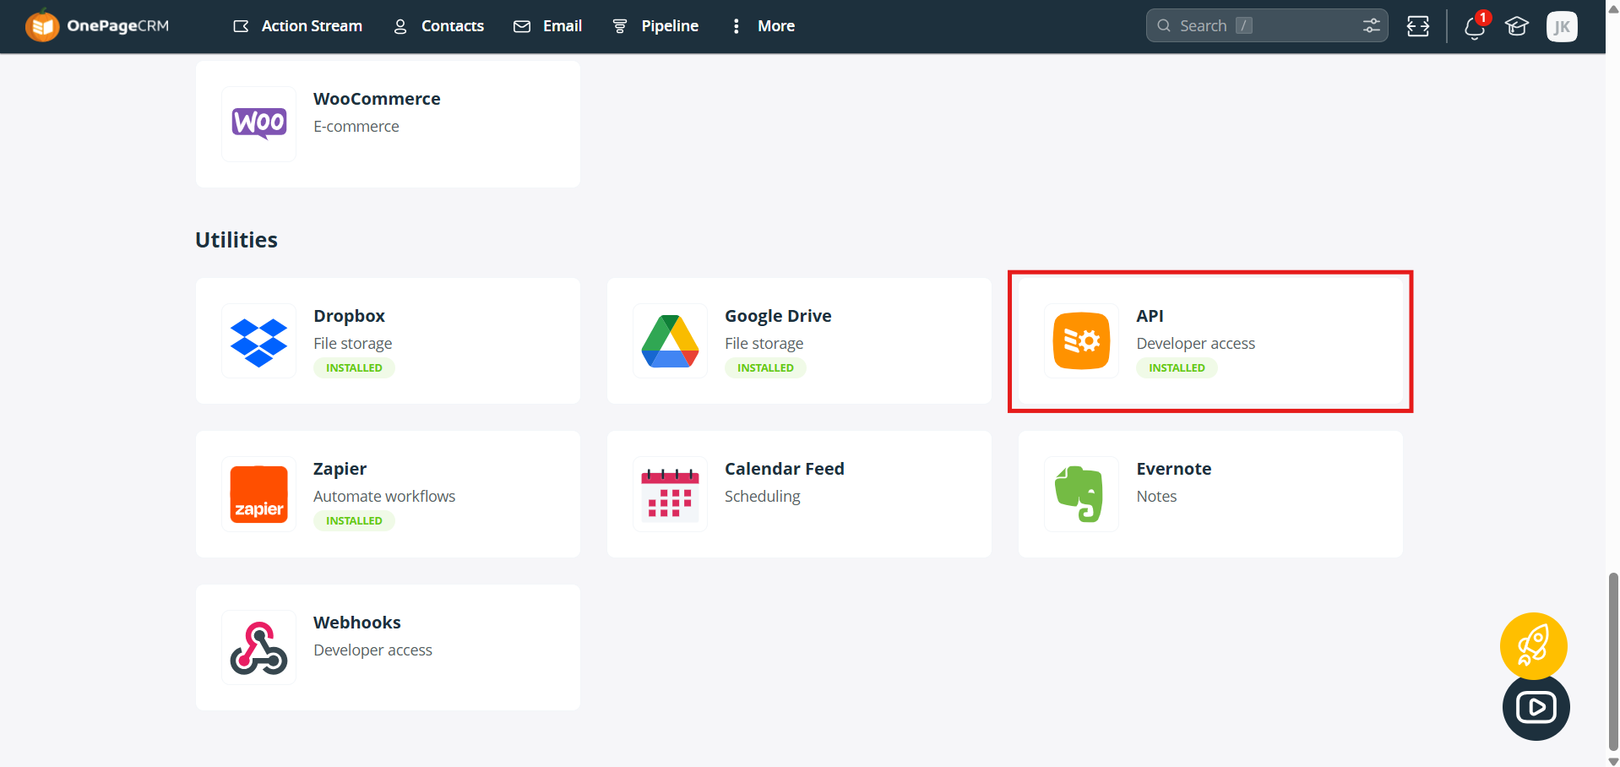Viewport: 1620px width, 767px height.
Task: Open the Pipeline menu
Action: pos(655,26)
